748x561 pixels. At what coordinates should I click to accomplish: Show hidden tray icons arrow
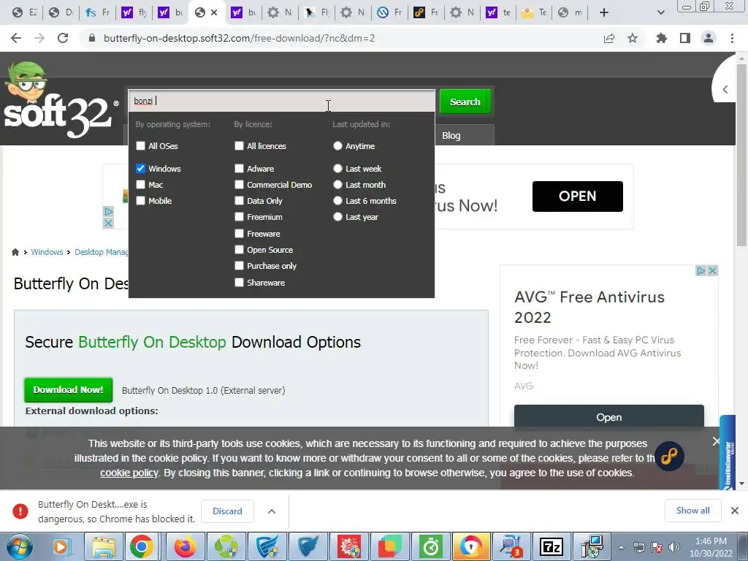(x=621, y=547)
